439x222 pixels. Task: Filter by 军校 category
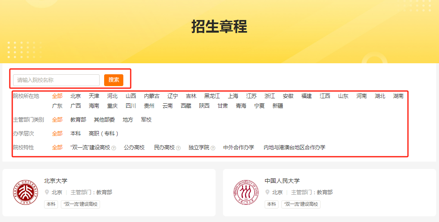[x=146, y=120]
